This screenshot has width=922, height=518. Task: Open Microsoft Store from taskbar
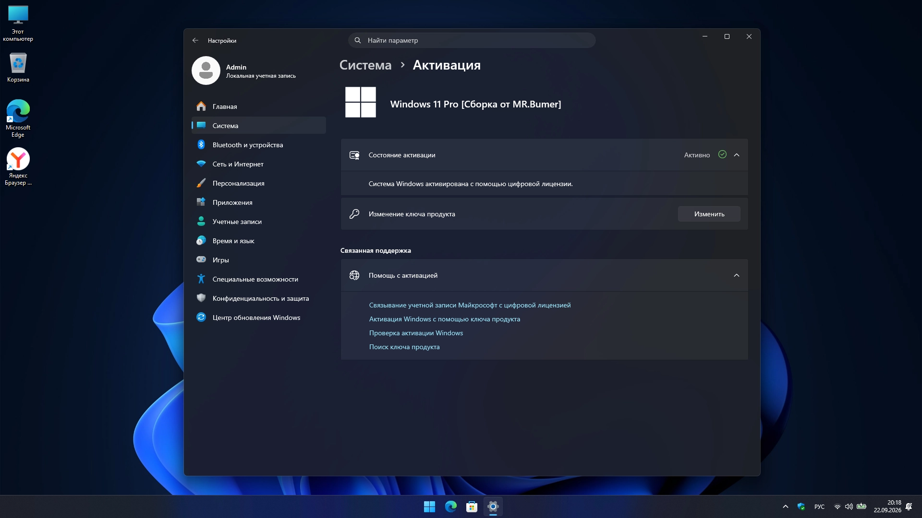pyautogui.click(x=472, y=506)
